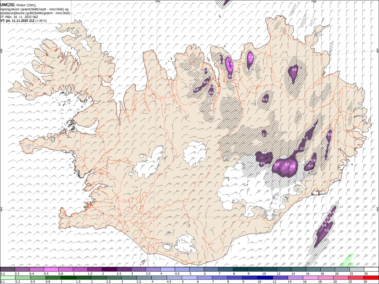
Task: Click the '3.5' label in the upper legend row
Action: pos(148,274)
